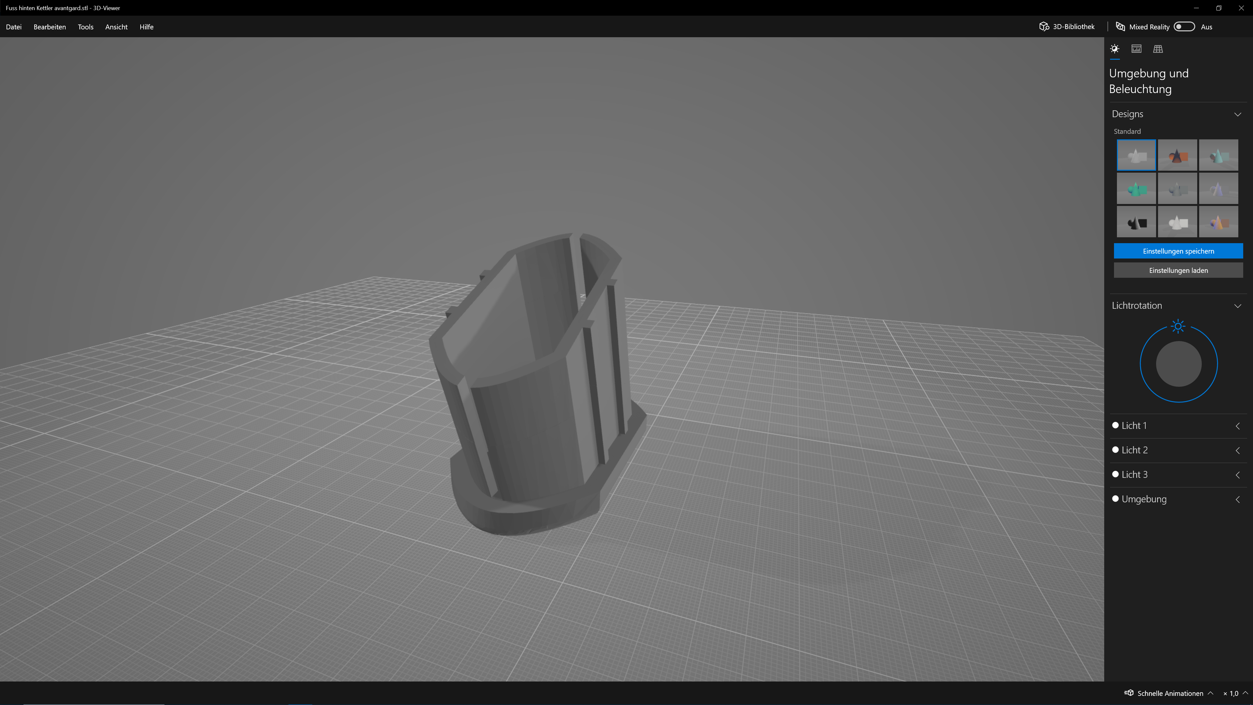Restore down the 3D-Viewer window
The image size is (1253, 705).
(1218, 8)
